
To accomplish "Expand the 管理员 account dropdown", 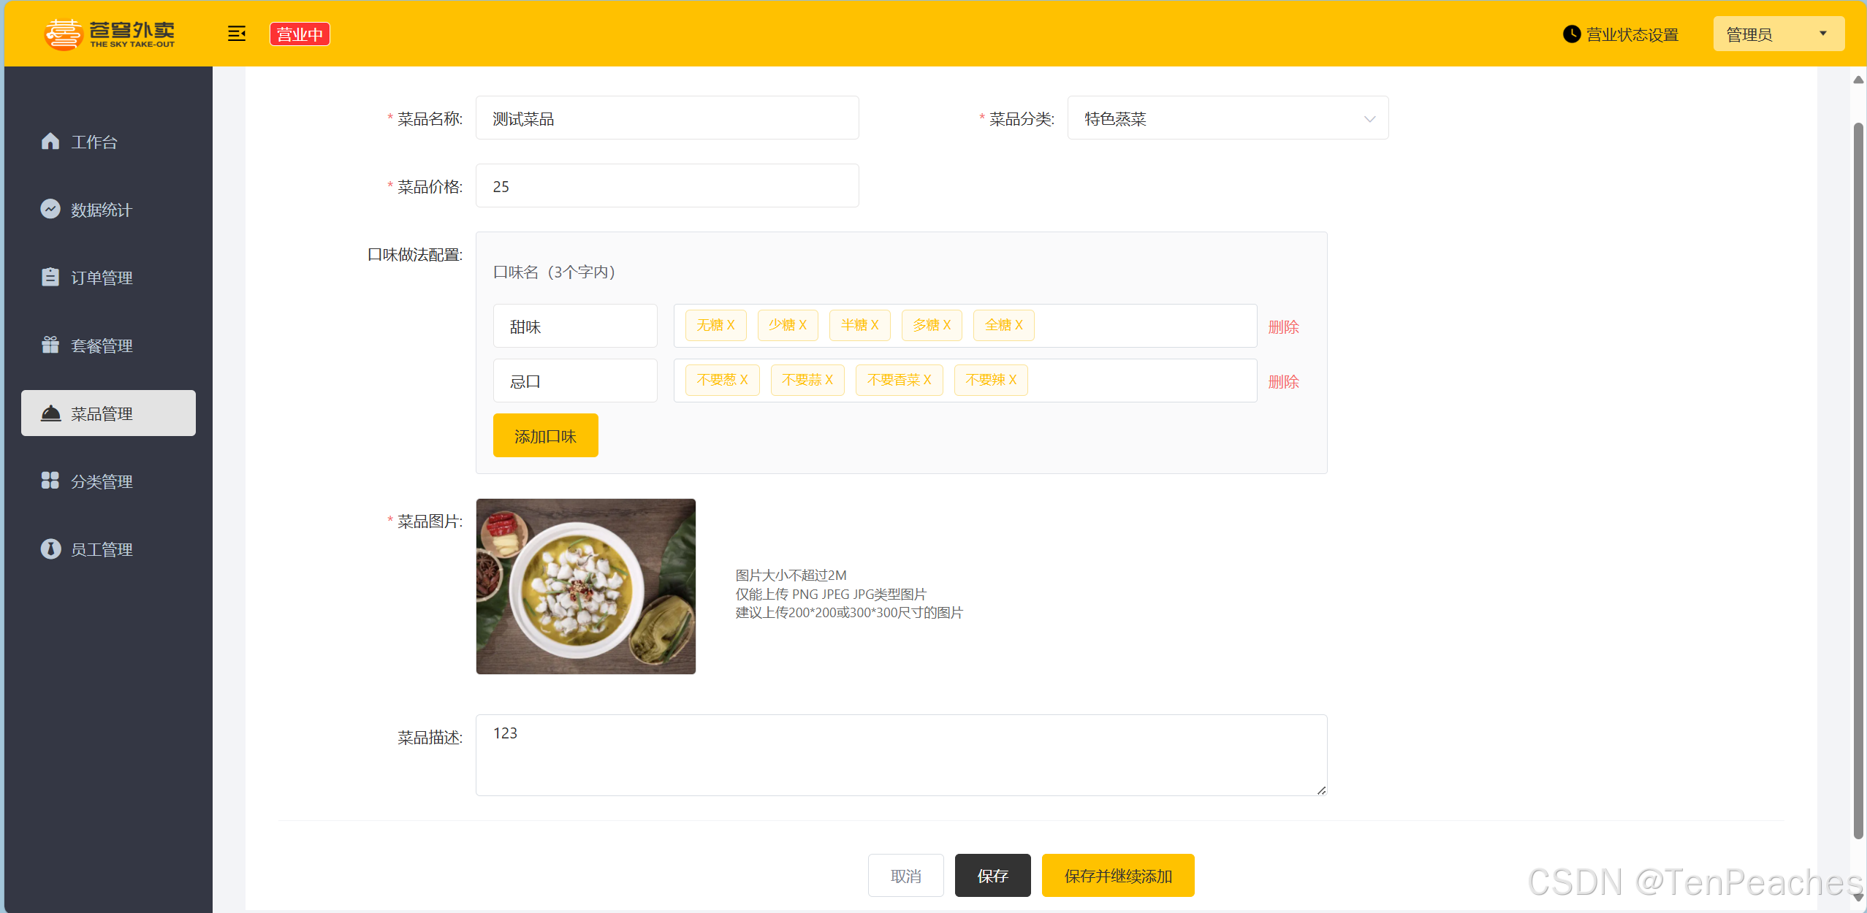I will [1779, 34].
